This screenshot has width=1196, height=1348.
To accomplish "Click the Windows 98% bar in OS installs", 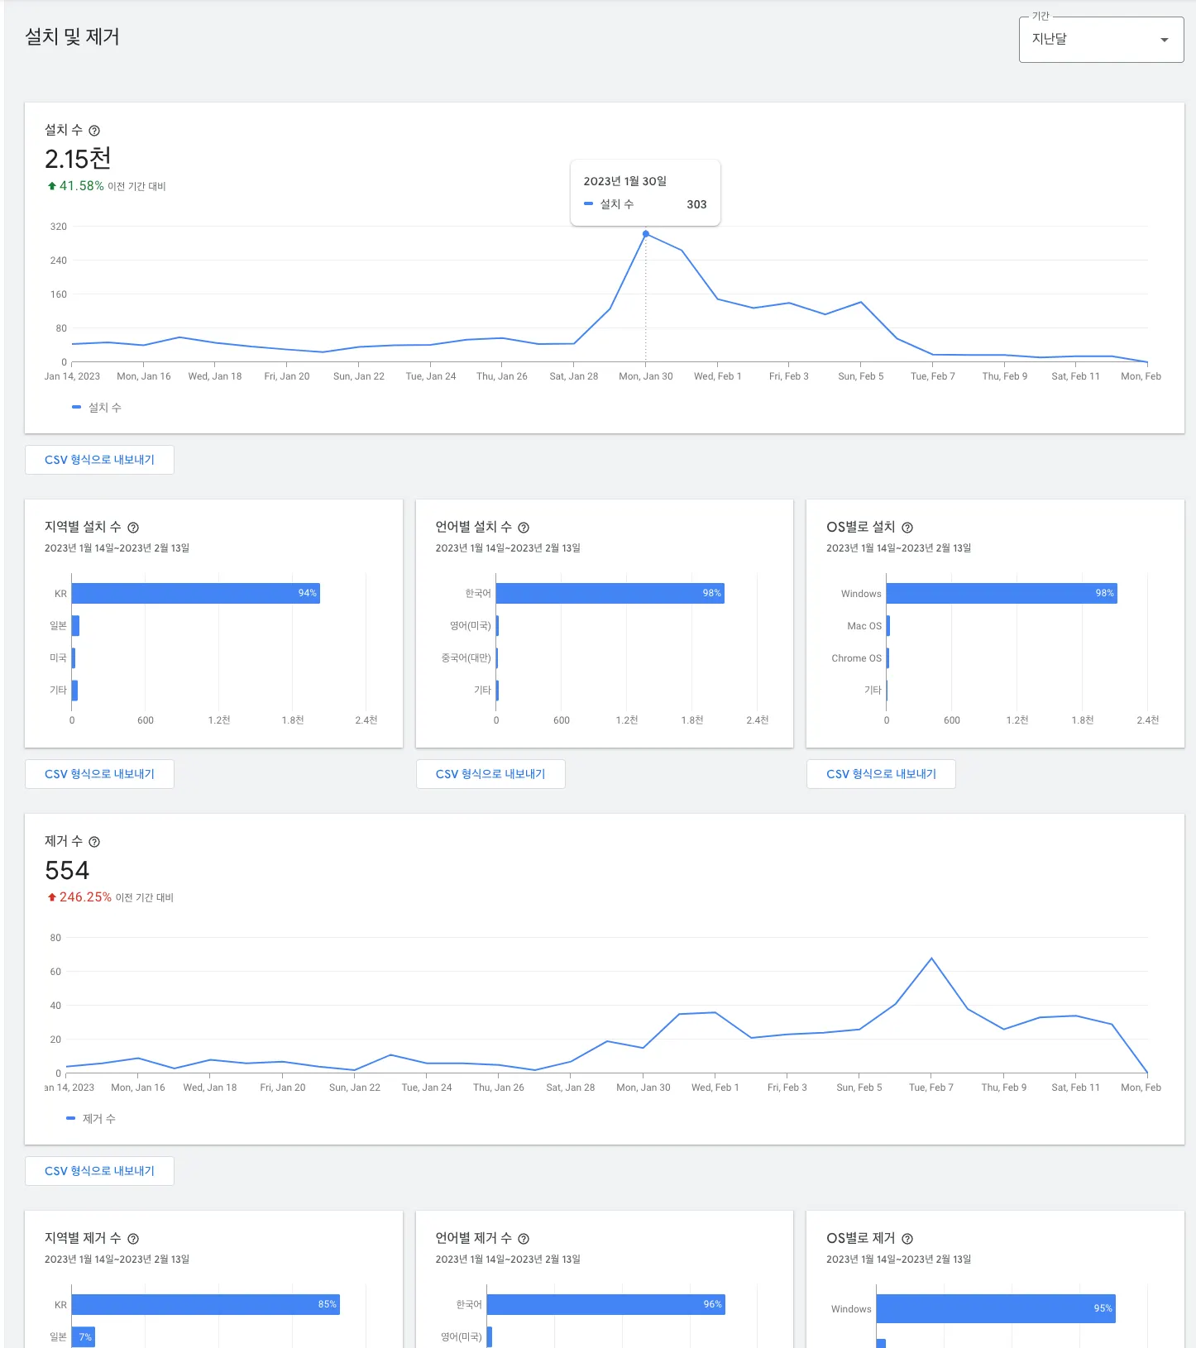I will click(x=1002, y=593).
